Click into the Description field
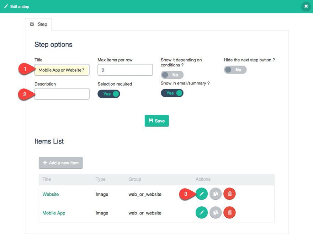313x245 pixels. coord(62,94)
